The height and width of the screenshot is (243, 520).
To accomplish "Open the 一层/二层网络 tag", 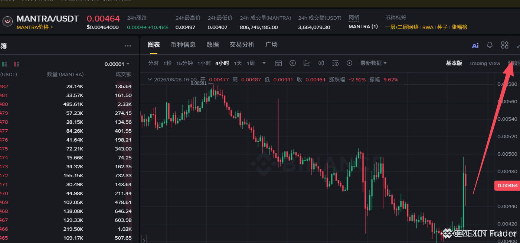I will (402, 27).
